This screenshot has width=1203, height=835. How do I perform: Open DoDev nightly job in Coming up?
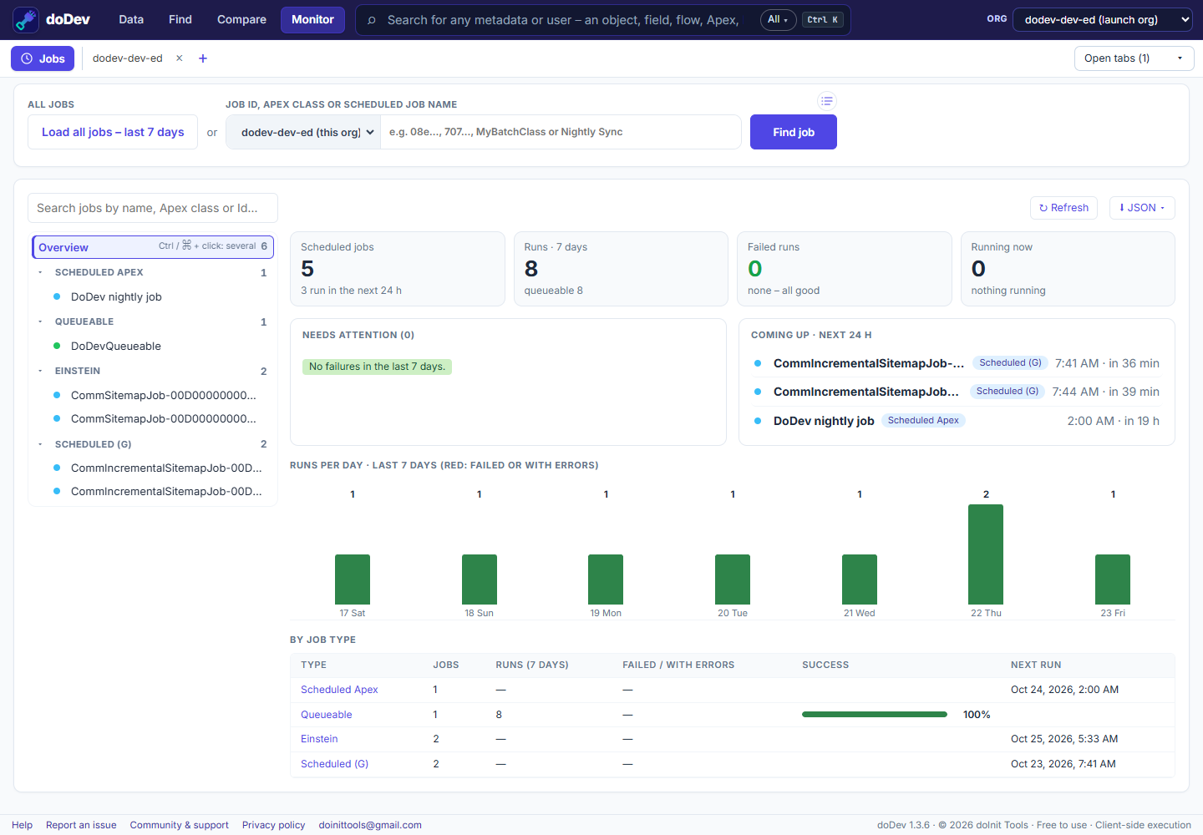pyautogui.click(x=824, y=421)
